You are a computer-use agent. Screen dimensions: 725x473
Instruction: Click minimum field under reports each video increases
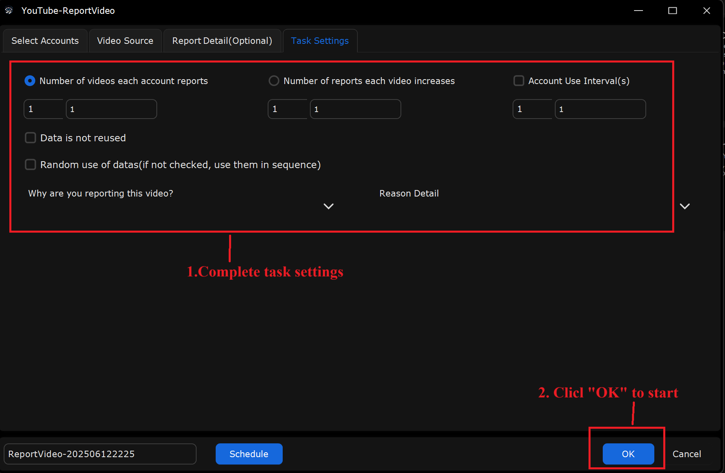[288, 109]
